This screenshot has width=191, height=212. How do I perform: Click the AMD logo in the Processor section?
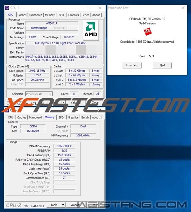point(91,30)
